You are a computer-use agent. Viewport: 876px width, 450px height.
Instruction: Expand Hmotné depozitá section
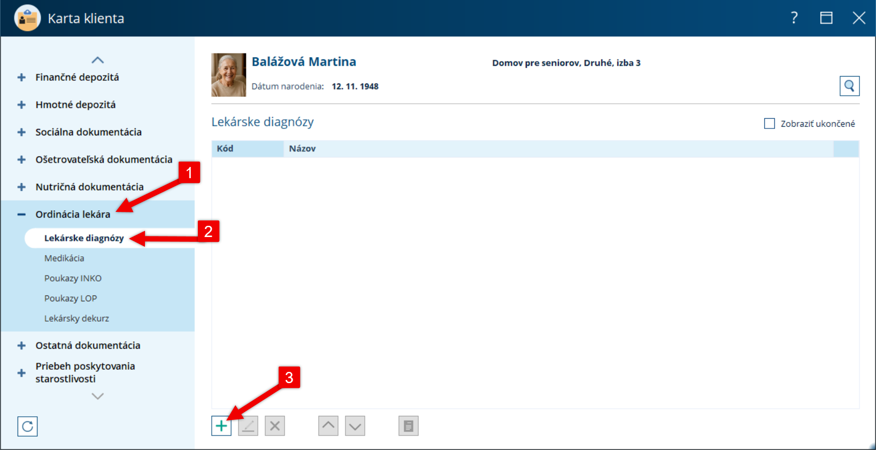pos(21,105)
